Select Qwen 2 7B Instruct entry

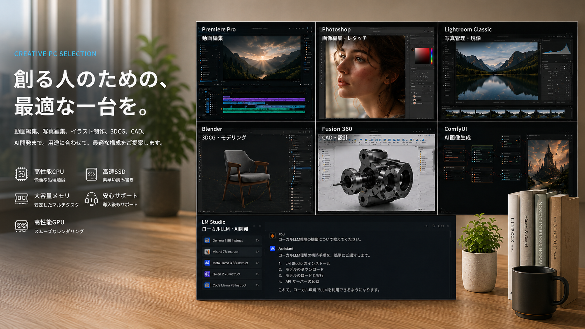232,274
